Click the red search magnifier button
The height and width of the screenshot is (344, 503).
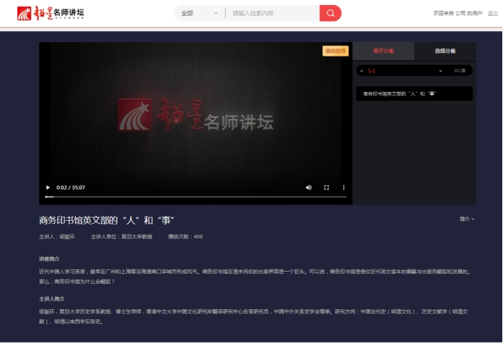pos(330,13)
